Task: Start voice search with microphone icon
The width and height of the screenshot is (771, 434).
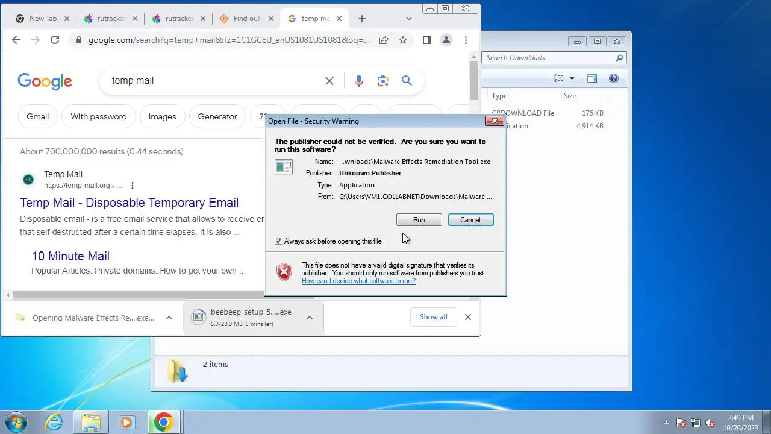Action: 359,81
